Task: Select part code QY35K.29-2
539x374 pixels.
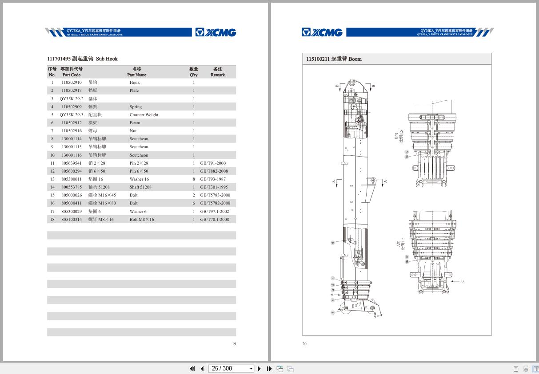Action: pos(72,98)
